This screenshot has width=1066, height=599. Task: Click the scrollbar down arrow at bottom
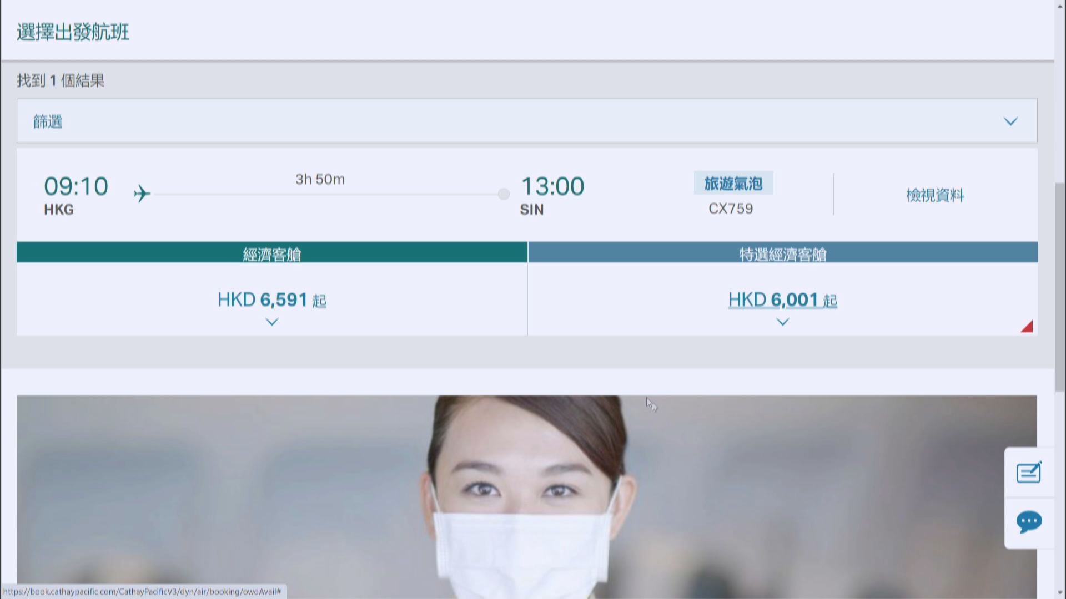pyautogui.click(x=1060, y=593)
